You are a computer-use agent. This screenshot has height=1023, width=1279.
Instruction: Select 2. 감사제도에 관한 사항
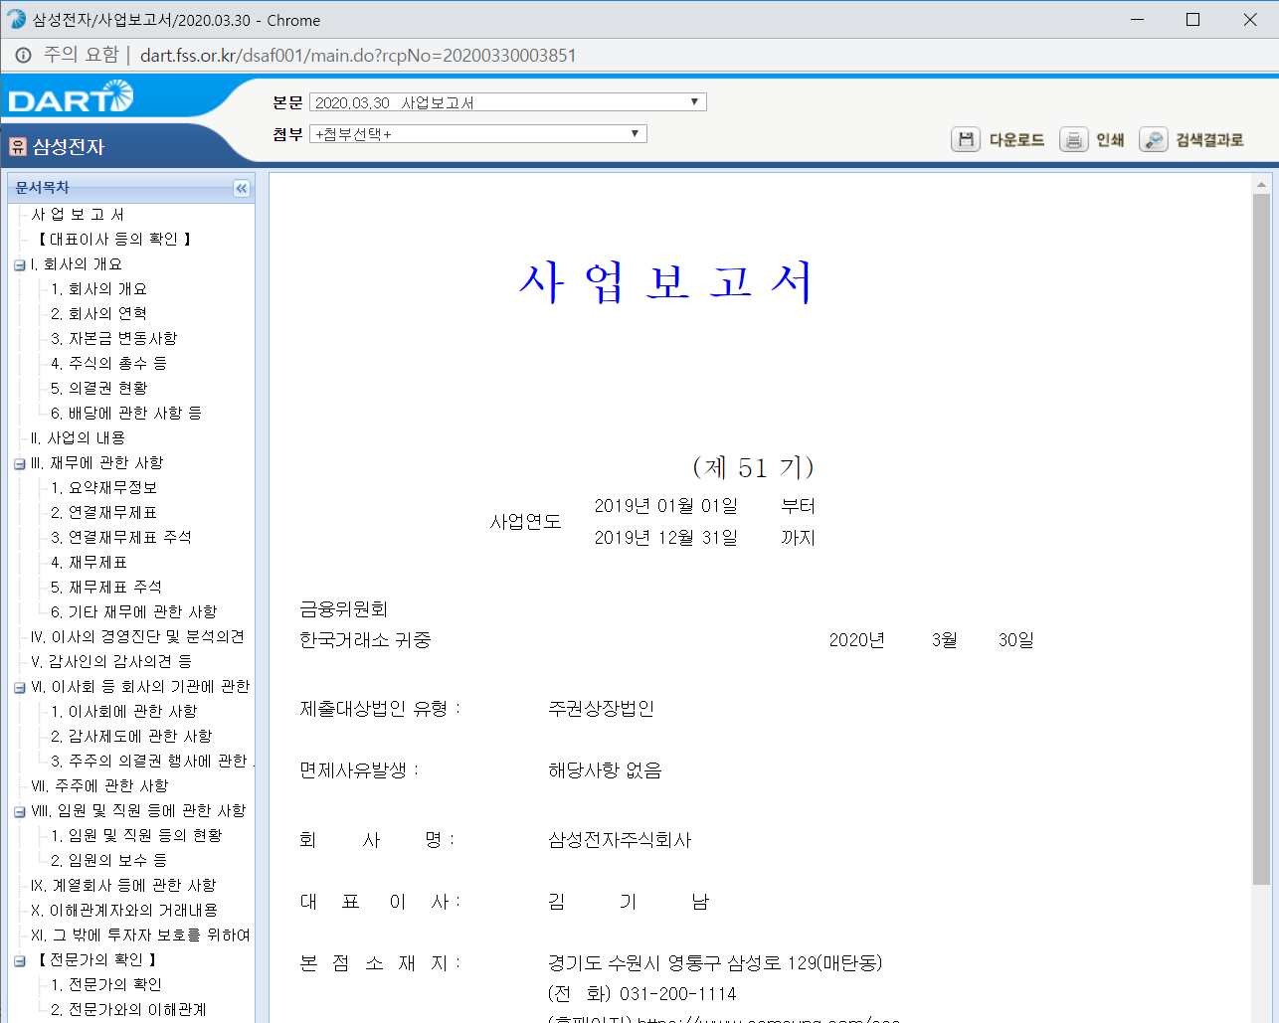pyautogui.click(x=131, y=736)
